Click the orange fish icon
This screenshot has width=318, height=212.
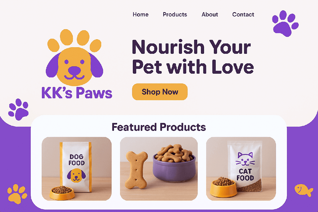tap(304, 190)
